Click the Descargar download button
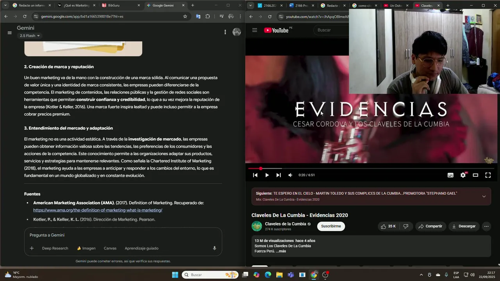 pos(464,226)
